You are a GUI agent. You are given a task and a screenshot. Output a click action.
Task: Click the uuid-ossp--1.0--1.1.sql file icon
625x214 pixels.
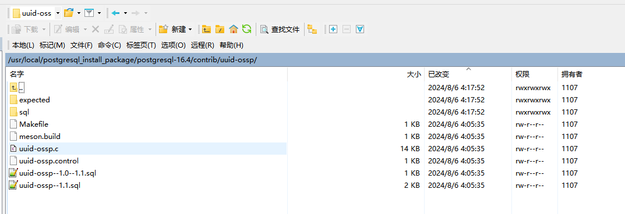(13, 173)
